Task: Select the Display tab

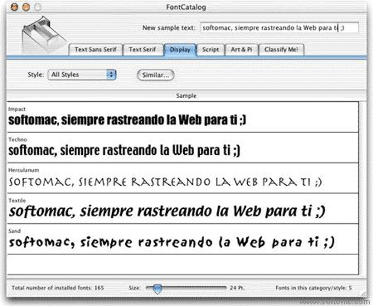Action: (180, 50)
